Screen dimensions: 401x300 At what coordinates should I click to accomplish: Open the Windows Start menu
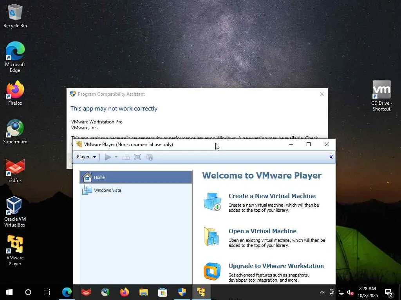[9, 292]
